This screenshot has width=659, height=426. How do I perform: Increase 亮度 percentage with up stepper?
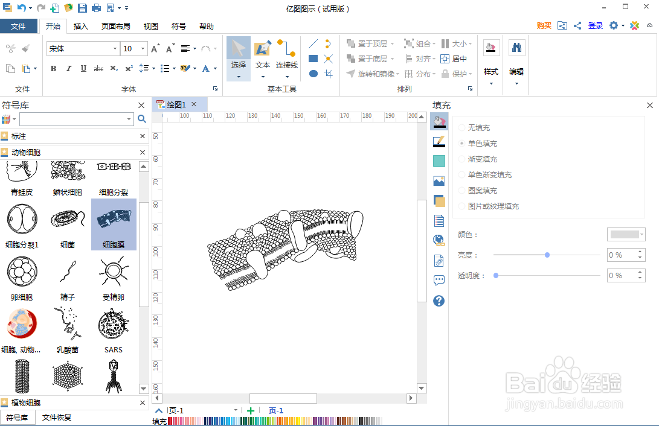pyautogui.click(x=640, y=252)
